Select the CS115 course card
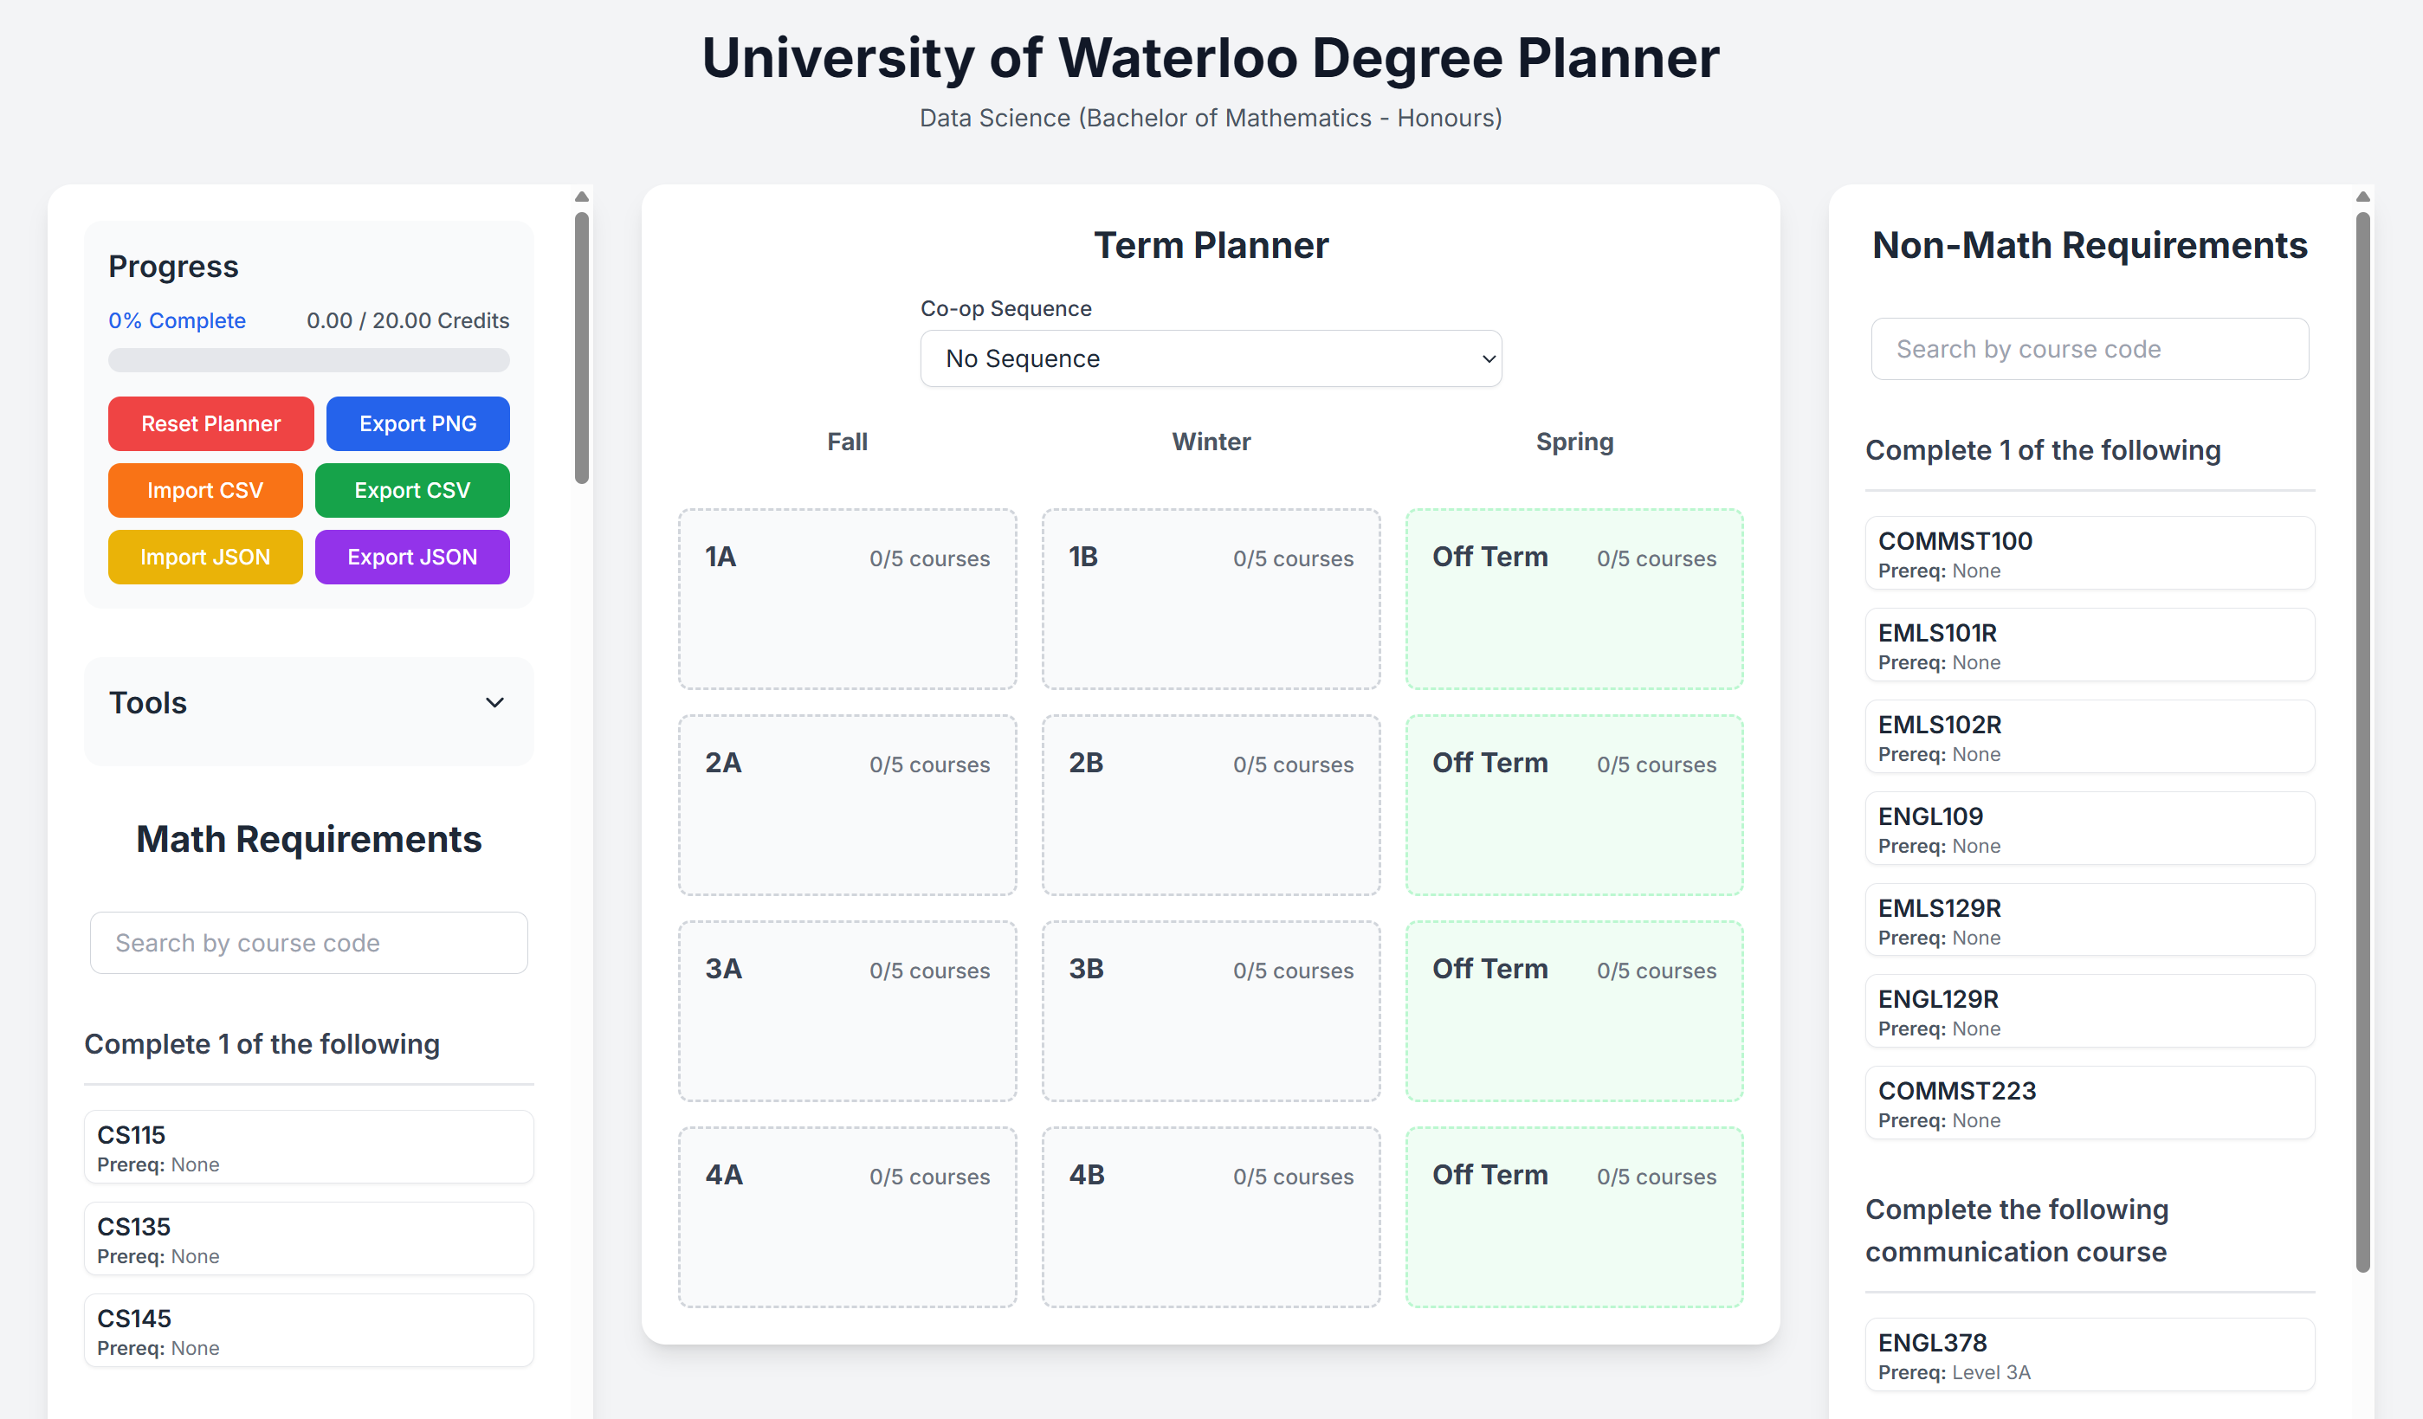Screen dimensions: 2423x1419 308,1146
